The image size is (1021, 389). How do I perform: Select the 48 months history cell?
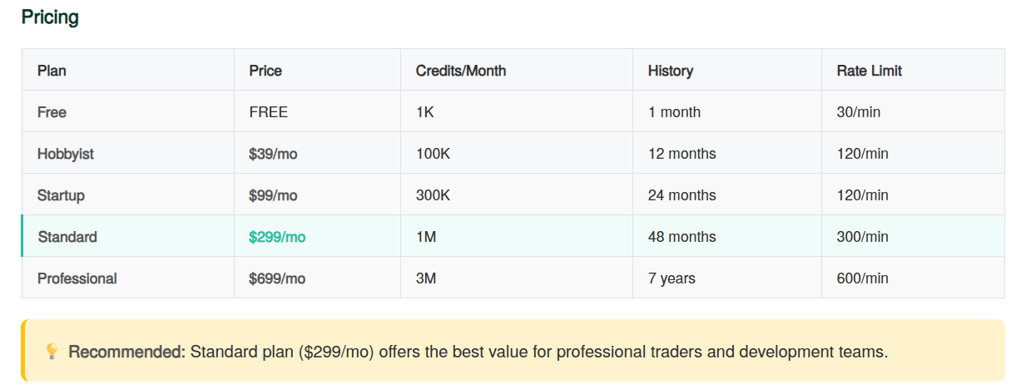(681, 237)
